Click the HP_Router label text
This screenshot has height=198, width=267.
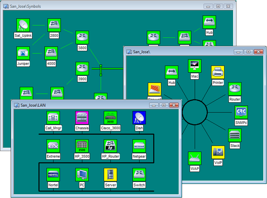point(110,156)
